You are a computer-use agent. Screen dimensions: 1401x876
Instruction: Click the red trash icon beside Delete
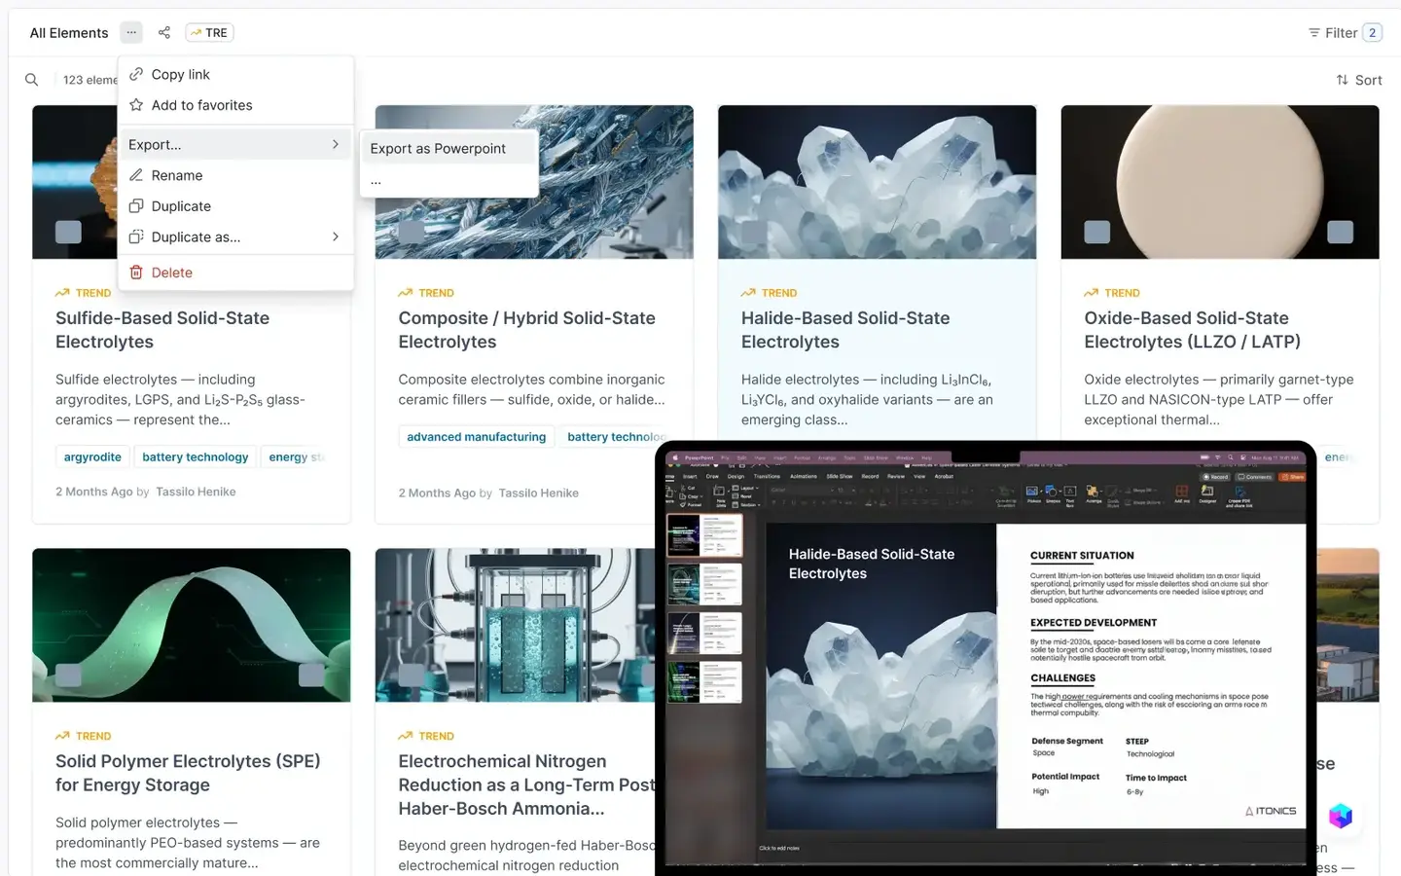pos(136,273)
